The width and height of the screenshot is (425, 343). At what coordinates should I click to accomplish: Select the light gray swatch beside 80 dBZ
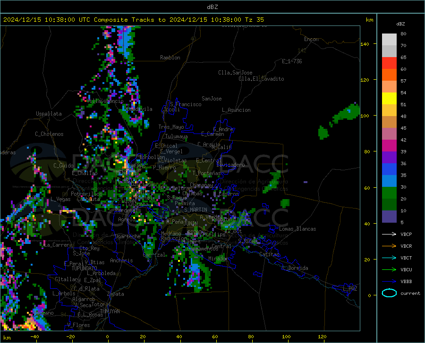pos(389,40)
